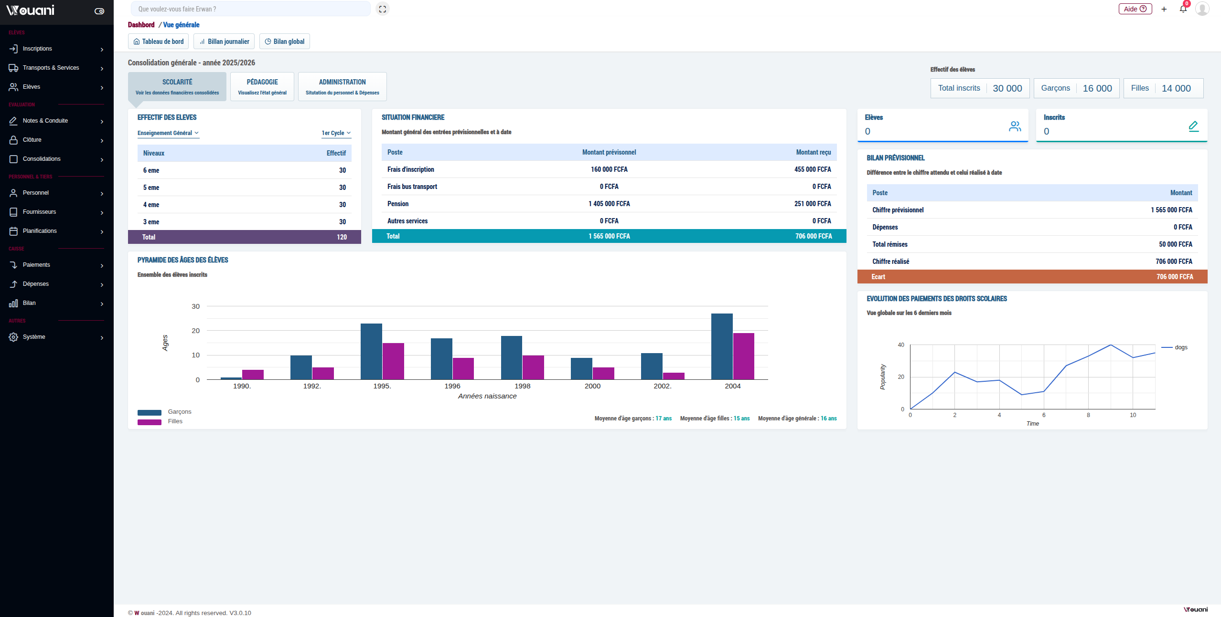The image size is (1221, 617).
Task: Open the user avatar profile
Action: click(x=1202, y=9)
